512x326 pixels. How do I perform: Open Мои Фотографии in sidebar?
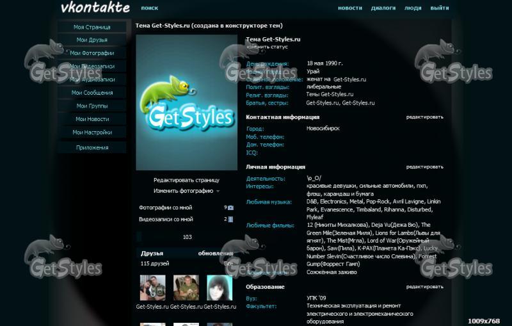[92, 53]
